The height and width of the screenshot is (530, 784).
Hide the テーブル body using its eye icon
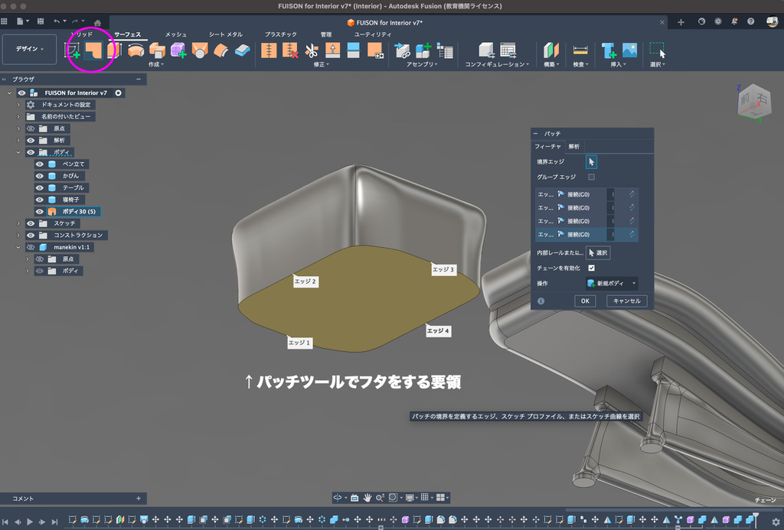click(40, 187)
